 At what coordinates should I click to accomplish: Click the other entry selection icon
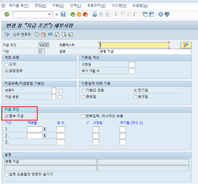(71, 34)
